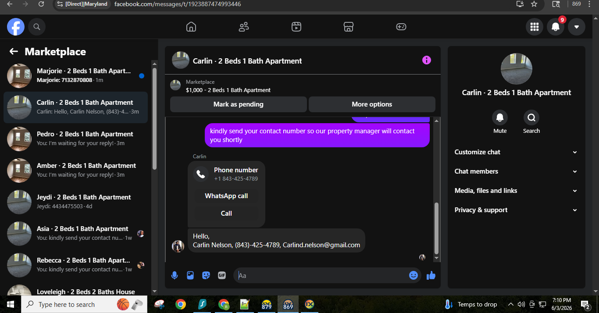Open Marketplace storefront icon in navigation
The height and width of the screenshot is (313, 599).
(349, 27)
